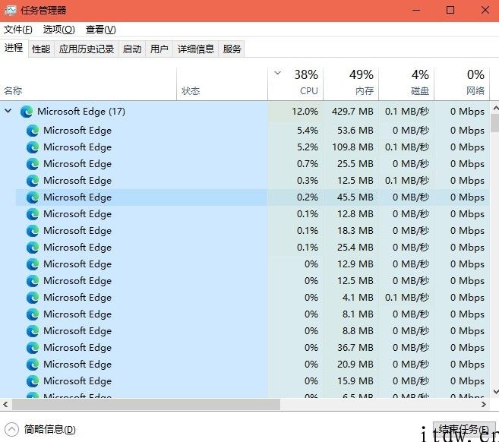Open the 选项(O) menu

59,30
